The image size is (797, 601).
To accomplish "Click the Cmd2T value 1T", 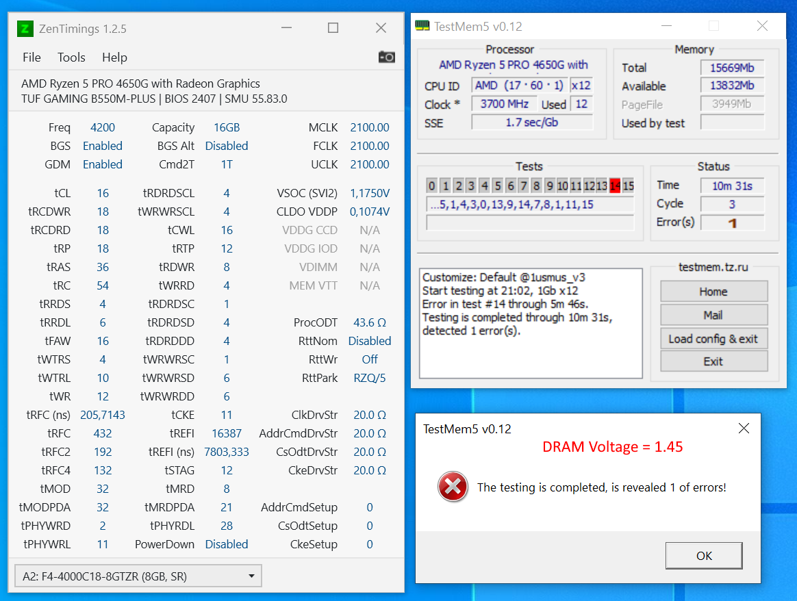I will [x=227, y=164].
